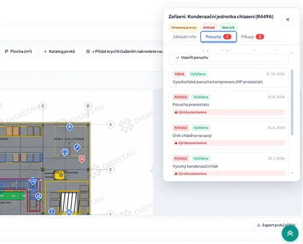Close the Zařízení device panel
Screen dimensions: 303x244
pyautogui.click(x=288, y=19)
